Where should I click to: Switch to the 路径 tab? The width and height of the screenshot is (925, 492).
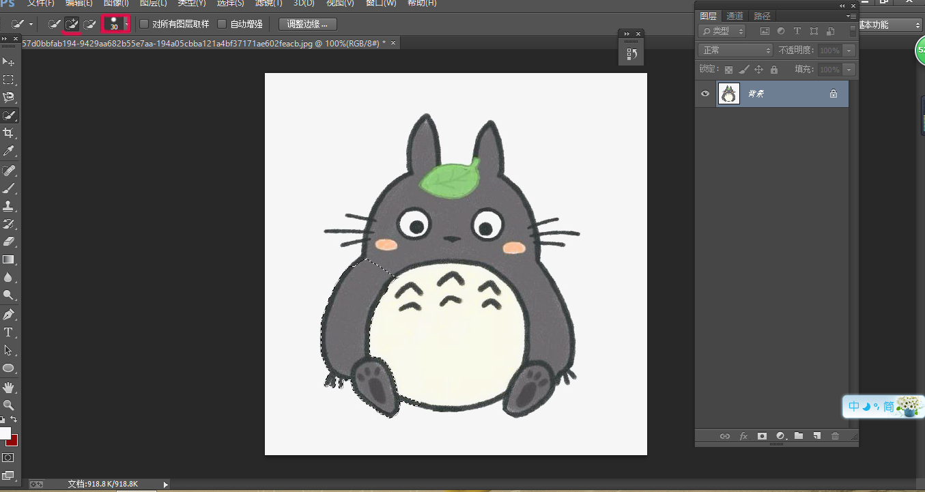[x=761, y=16]
